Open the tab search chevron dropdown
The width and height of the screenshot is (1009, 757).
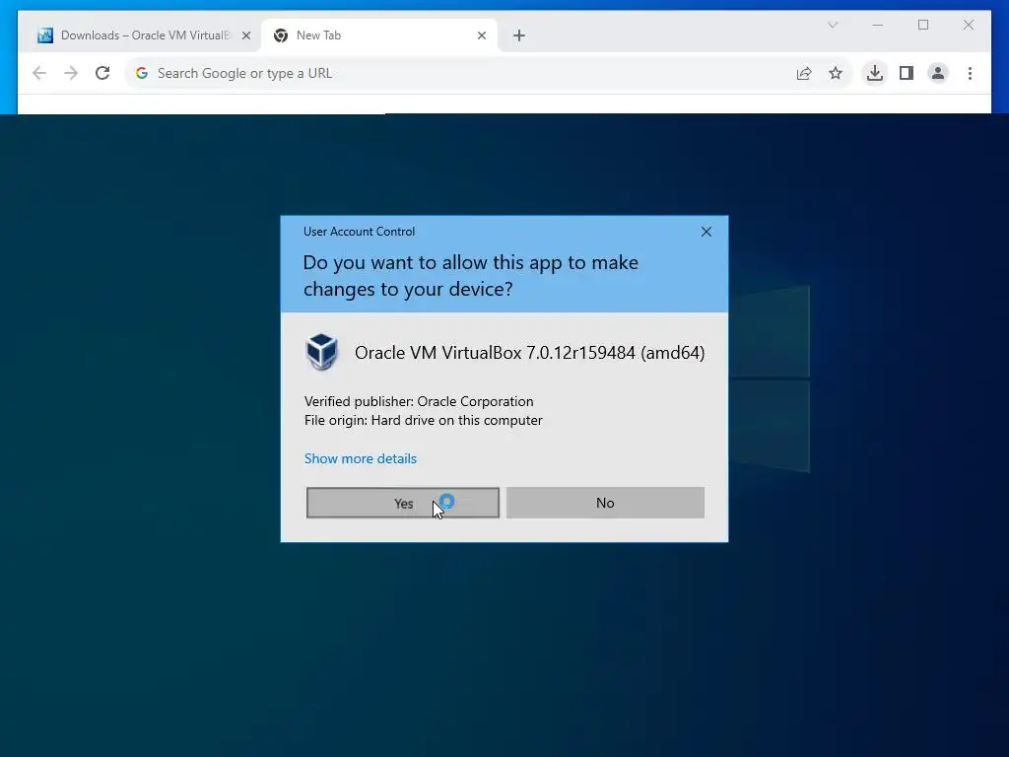(833, 25)
